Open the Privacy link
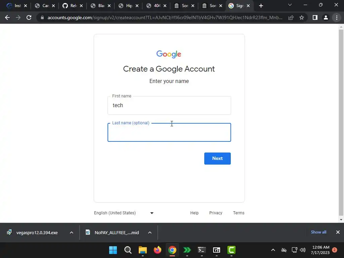Screen dimensions: 344x258 [216, 213]
